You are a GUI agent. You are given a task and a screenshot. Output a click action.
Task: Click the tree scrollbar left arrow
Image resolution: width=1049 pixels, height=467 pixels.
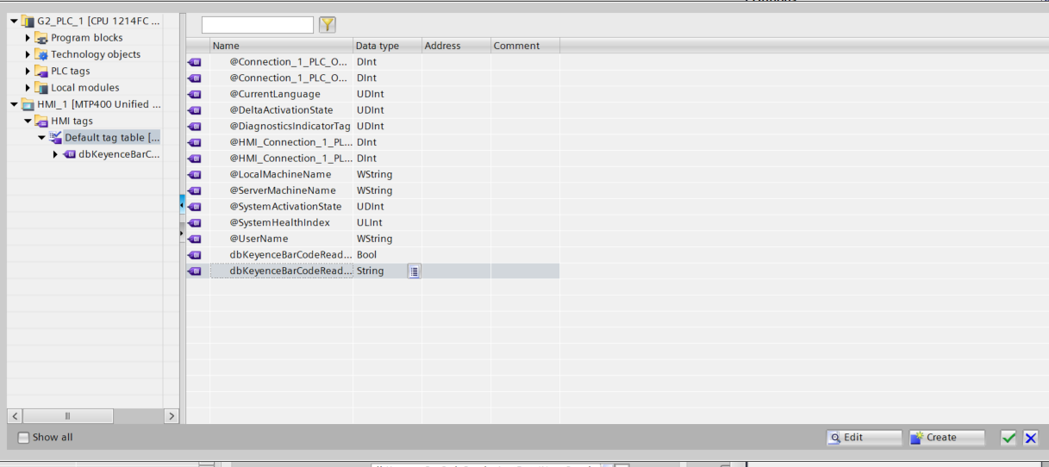point(16,416)
